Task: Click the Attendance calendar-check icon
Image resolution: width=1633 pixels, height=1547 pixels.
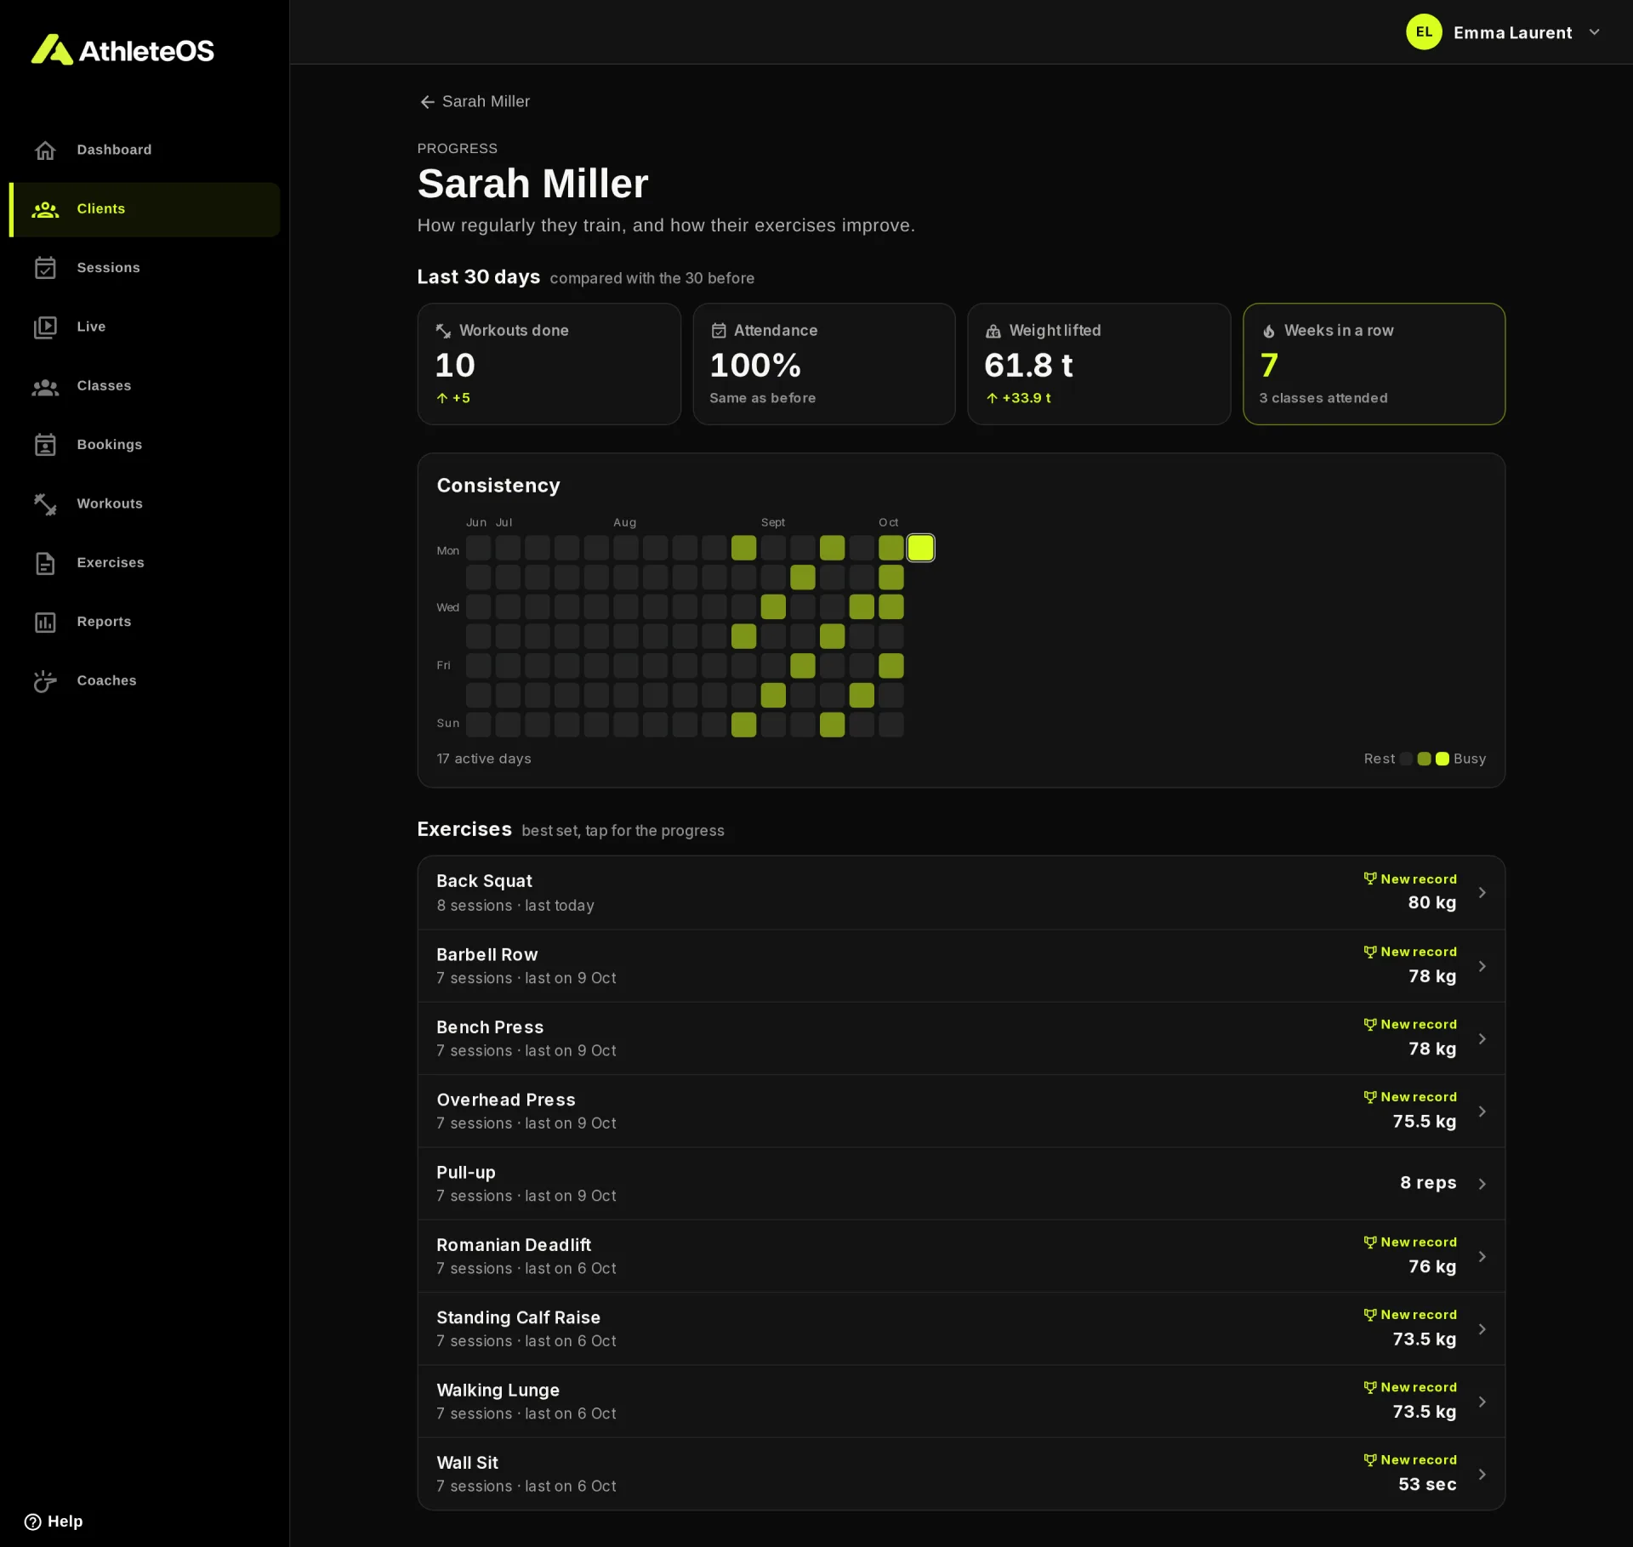Action: pos(719,331)
